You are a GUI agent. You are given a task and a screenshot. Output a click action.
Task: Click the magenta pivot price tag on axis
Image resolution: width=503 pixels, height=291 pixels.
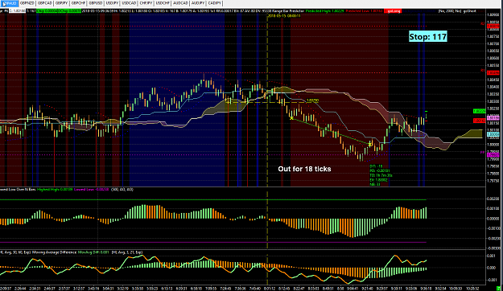point(493,155)
